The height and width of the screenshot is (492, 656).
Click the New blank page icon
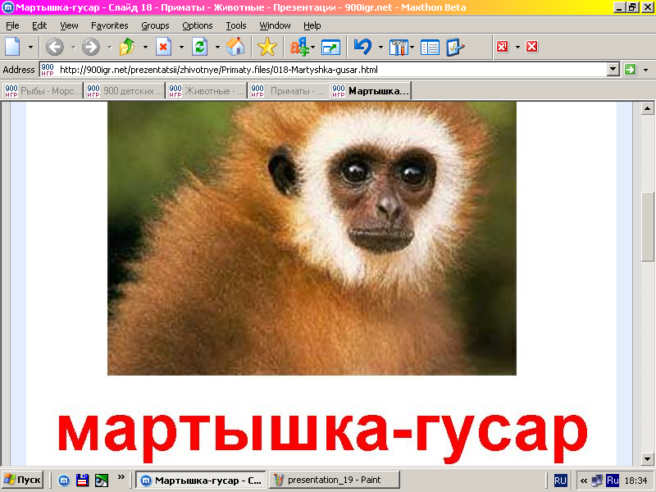pyautogui.click(x=12, y=47)
